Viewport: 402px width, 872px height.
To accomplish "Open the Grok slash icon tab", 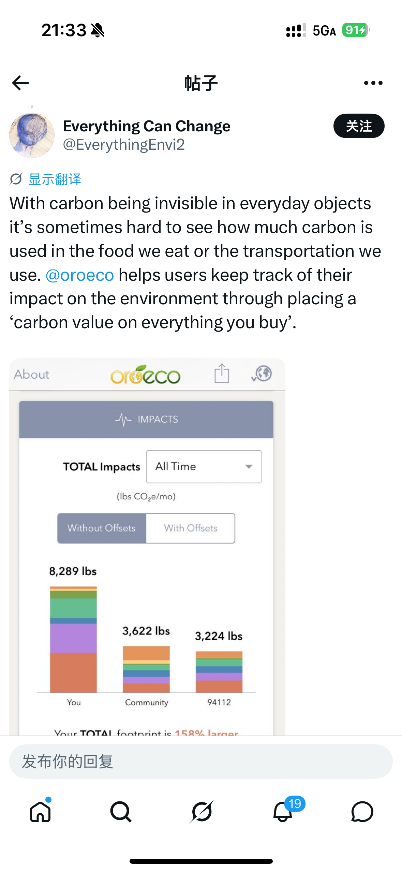I will pos(202,812).
